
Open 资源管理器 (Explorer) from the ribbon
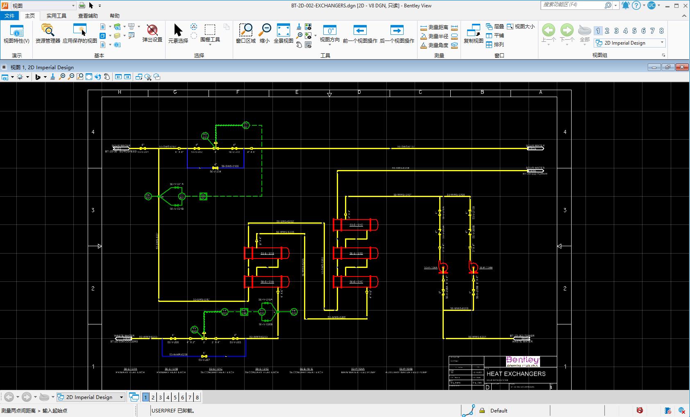[48, 30]
